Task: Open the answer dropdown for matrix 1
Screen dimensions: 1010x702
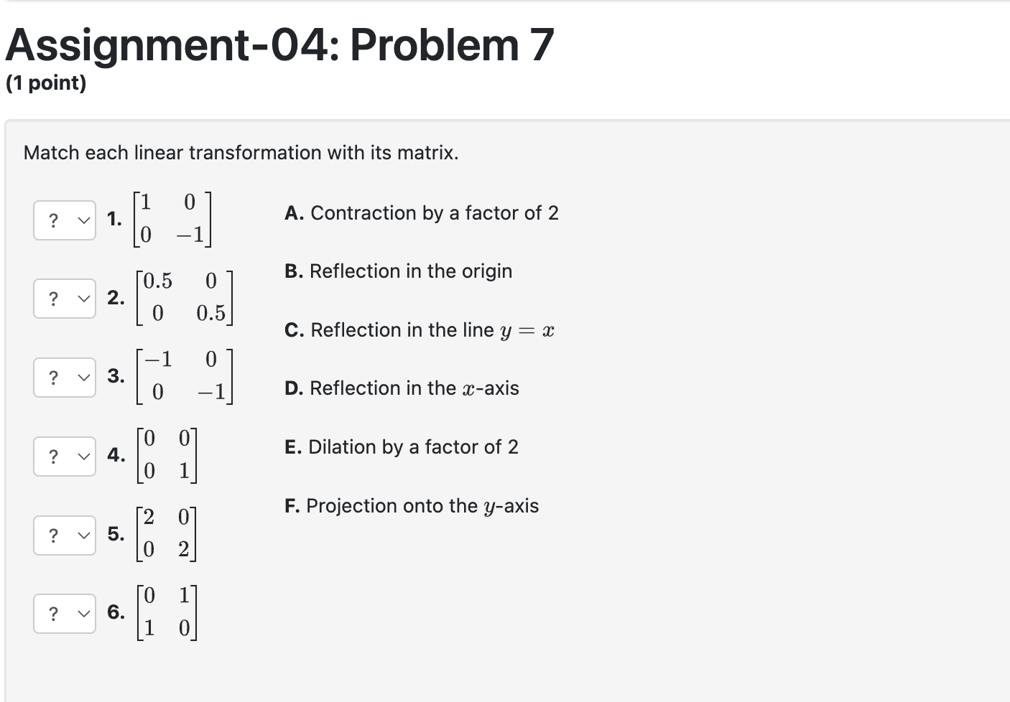Action: [64, 220]
